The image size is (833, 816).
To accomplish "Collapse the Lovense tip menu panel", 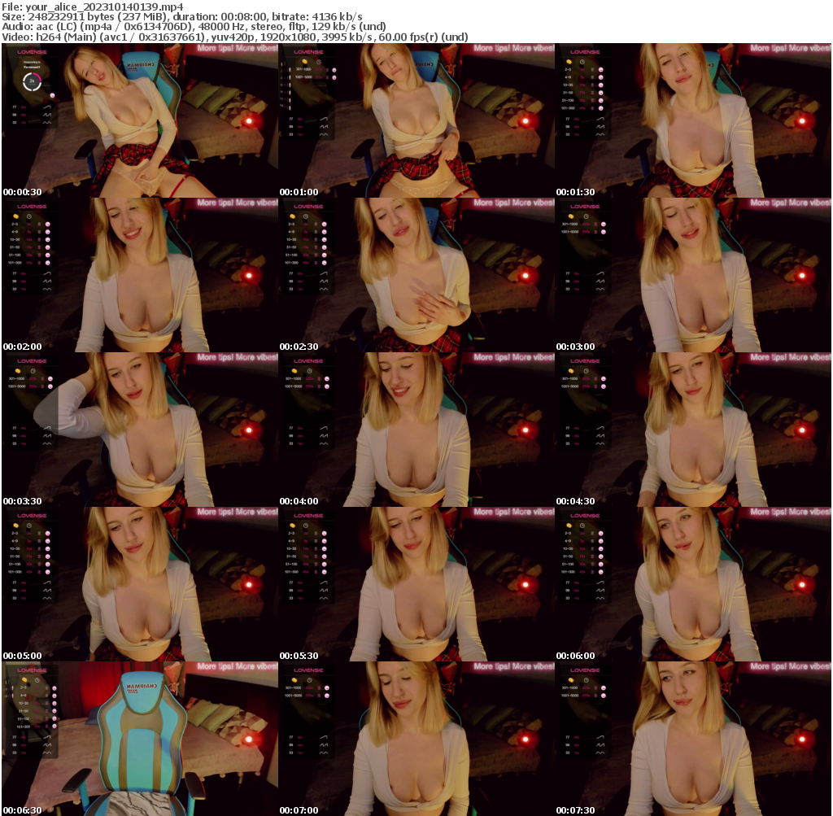I will (x=586, y=50).
